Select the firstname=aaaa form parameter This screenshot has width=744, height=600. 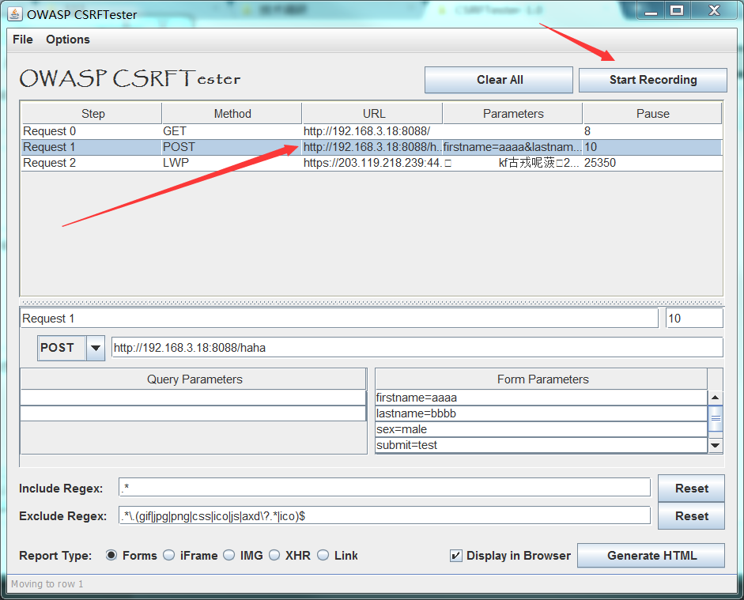coord(474,396)
